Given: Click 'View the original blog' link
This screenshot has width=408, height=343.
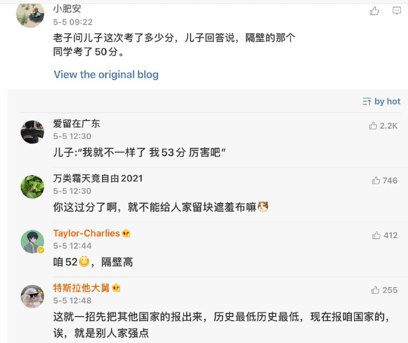Looking at the screenshot, I should [106, 74].
